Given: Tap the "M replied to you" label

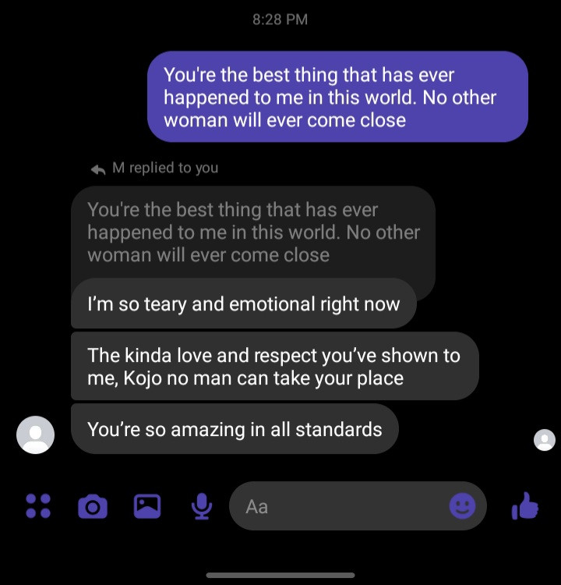Looking at the screenshot, I should tap(165, 168).
